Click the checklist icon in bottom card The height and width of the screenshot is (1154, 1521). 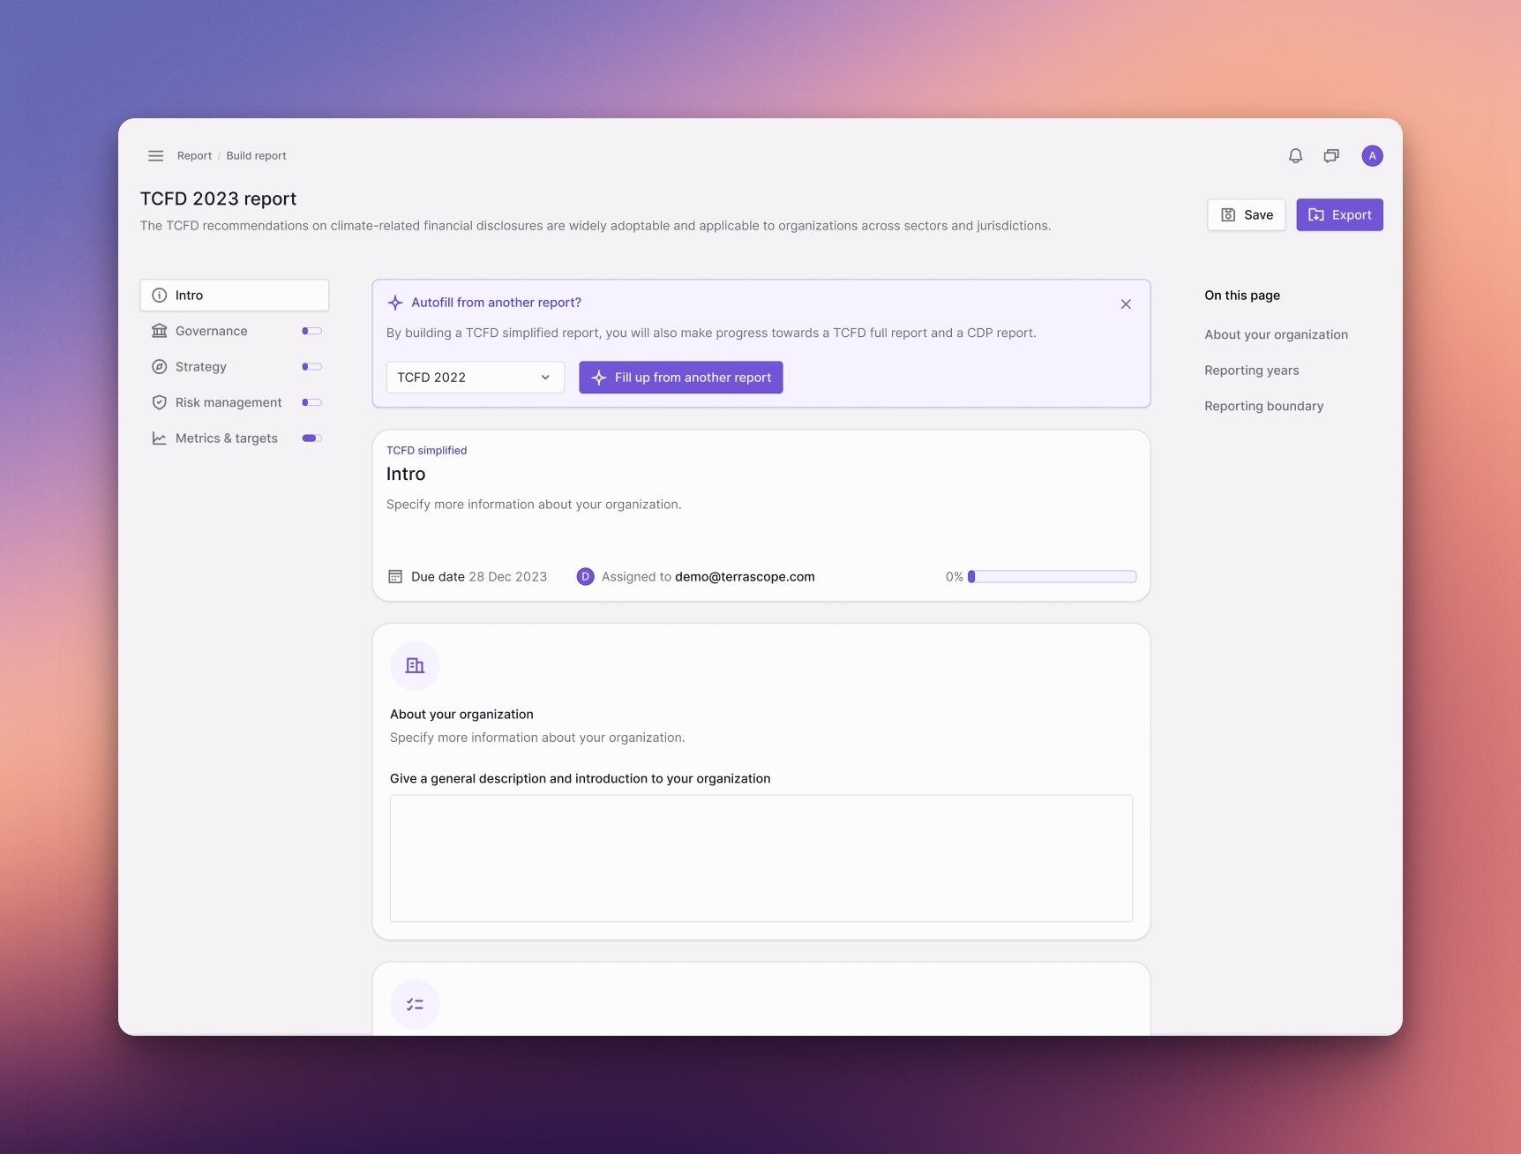pyautogui.click(x=415, y=1004)
